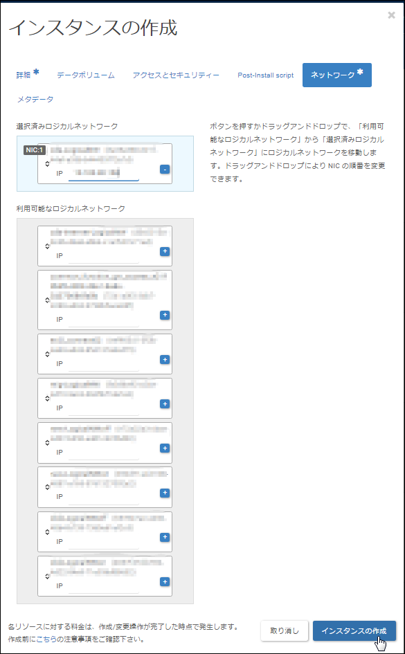This screenshot has width=405, height=654.
Task: Click the インスタンスの作成 button
Action: coord(354,630)
